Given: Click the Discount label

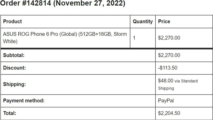Looking at the screenshot, I should pyautogui.click(x=14, y=68).
